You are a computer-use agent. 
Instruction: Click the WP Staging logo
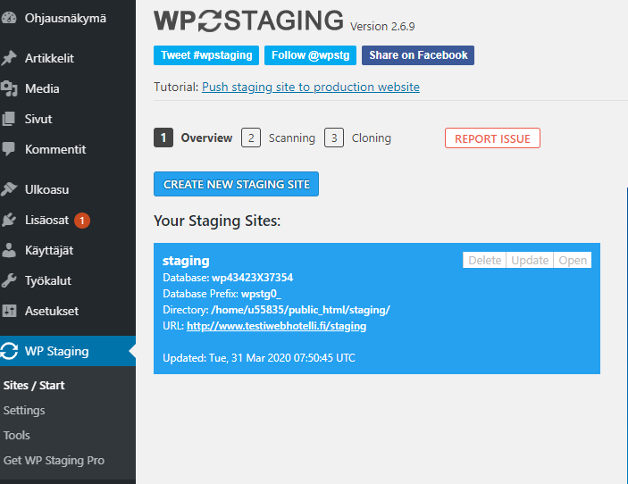(x=248, y=21)
